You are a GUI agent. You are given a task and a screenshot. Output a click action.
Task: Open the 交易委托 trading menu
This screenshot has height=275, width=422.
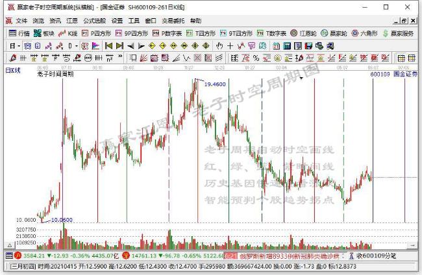coord(173,21)
